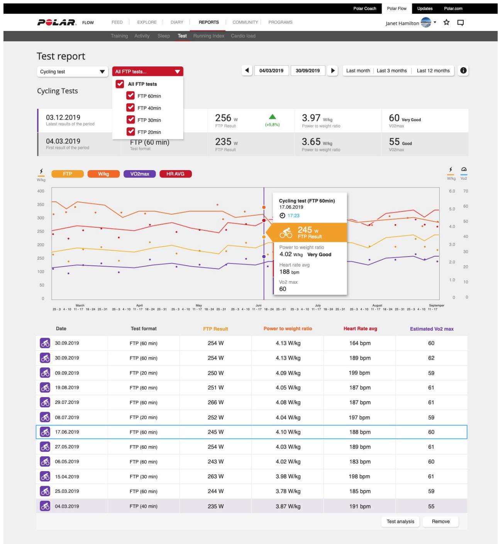The width and height of the screenshot is (498, 544).
Task: Switch to the Sleep sub-tab
Action: (x=164, y=36)
